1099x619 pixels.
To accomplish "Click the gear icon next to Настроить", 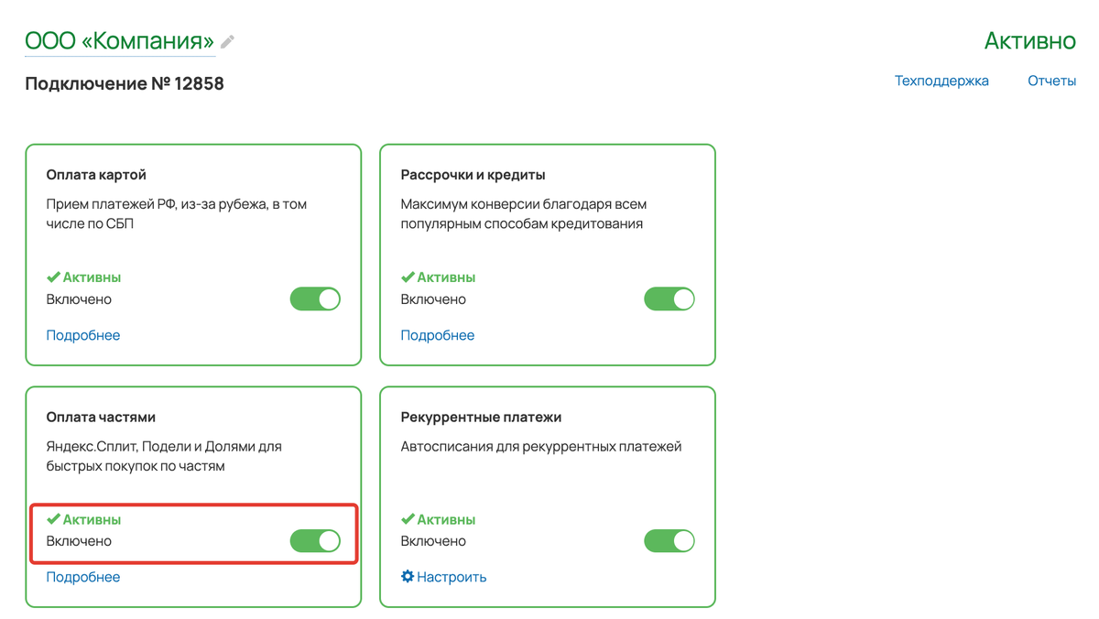I will (408, 577).
